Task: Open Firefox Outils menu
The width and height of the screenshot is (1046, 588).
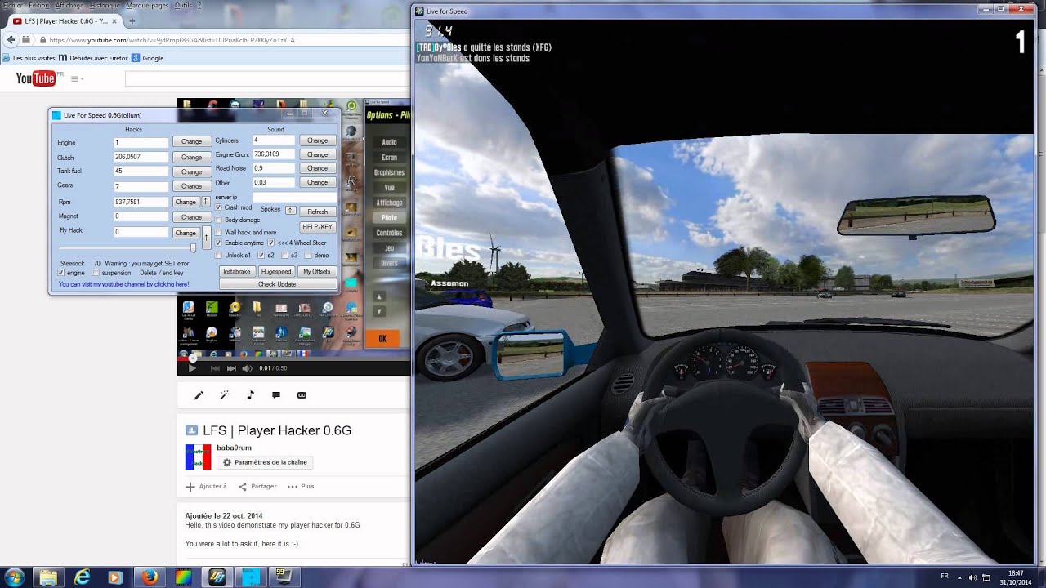Action: 184,5
